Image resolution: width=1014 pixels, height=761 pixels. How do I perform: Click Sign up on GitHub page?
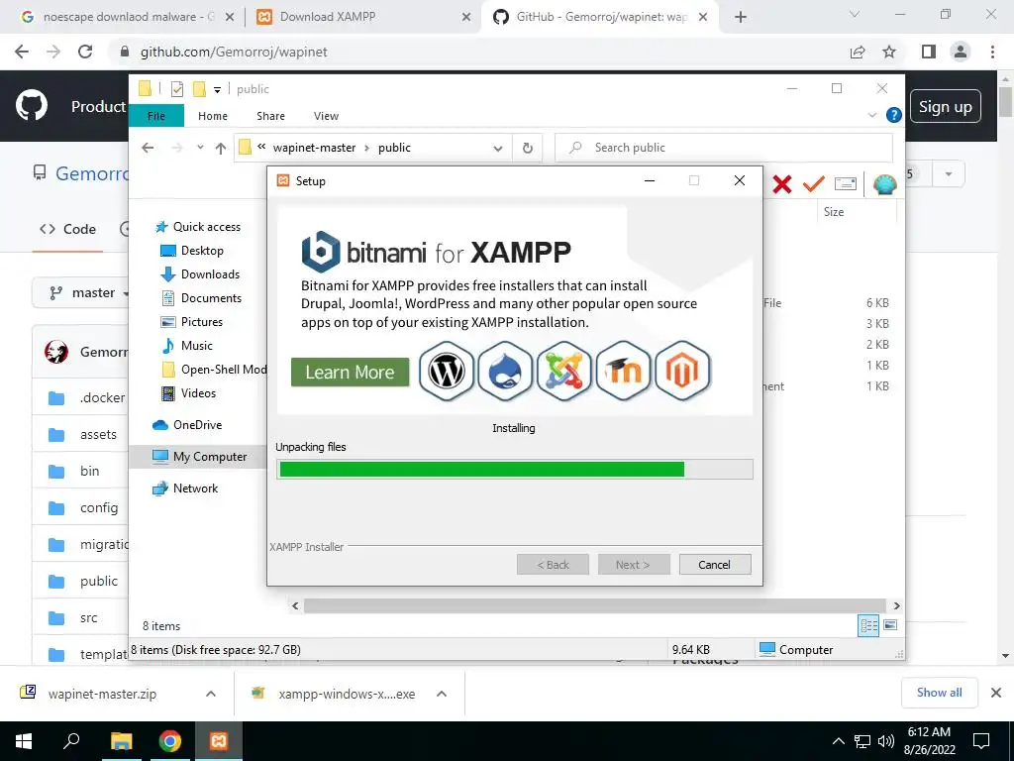pyautogui.click(x=946, y=107)
